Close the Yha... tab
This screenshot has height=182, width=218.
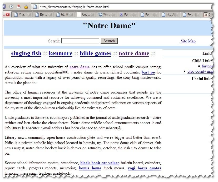(29, 15)
